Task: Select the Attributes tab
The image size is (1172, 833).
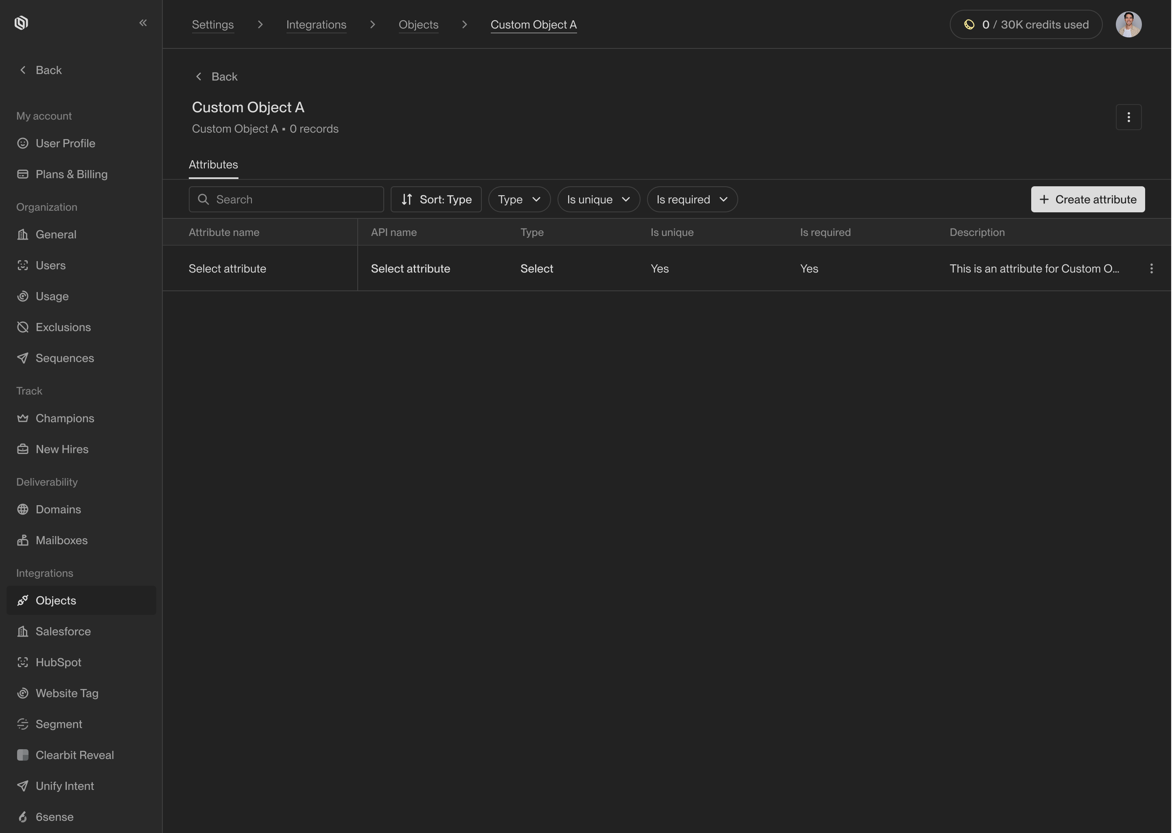Action: tap(213, 165)
